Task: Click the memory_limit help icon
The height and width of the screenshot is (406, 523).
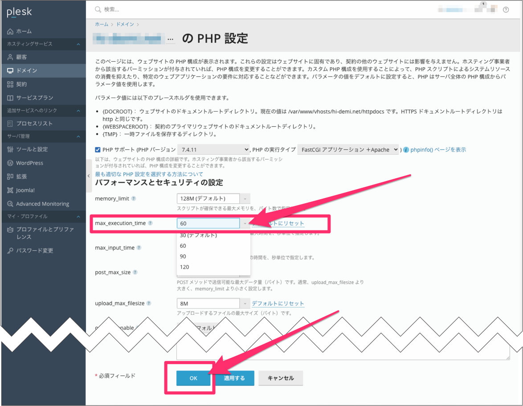Action: click(x=134, y=198)
